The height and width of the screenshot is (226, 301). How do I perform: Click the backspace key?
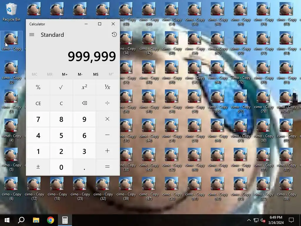point(84,103)
